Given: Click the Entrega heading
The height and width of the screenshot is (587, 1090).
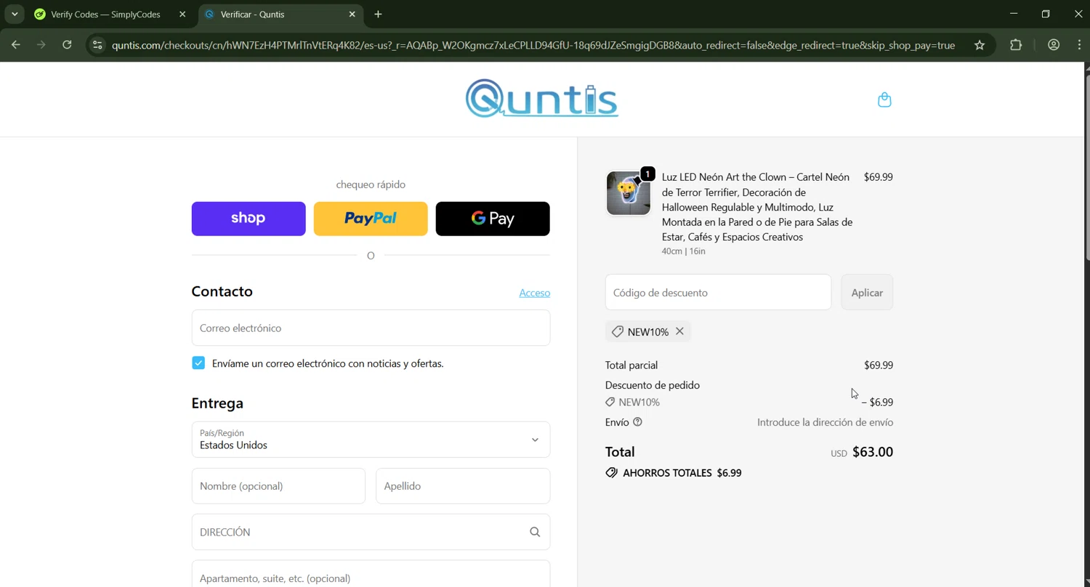Looking at the screenshot, I should click(217, 403).
